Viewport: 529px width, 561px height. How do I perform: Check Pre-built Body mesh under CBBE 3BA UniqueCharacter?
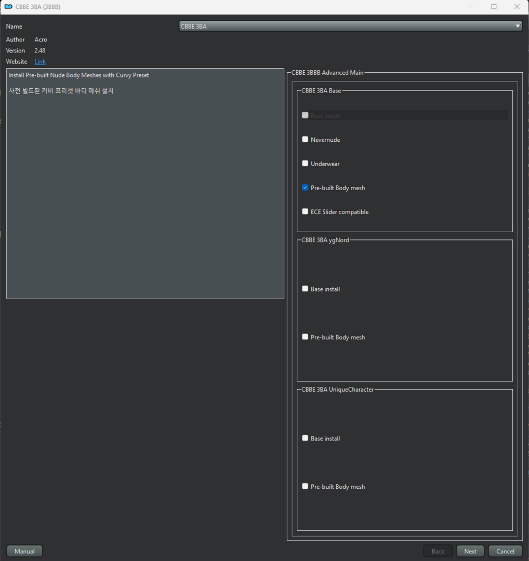305,486
